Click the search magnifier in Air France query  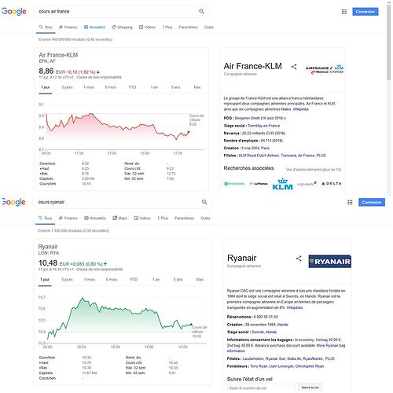click(201, 11)
